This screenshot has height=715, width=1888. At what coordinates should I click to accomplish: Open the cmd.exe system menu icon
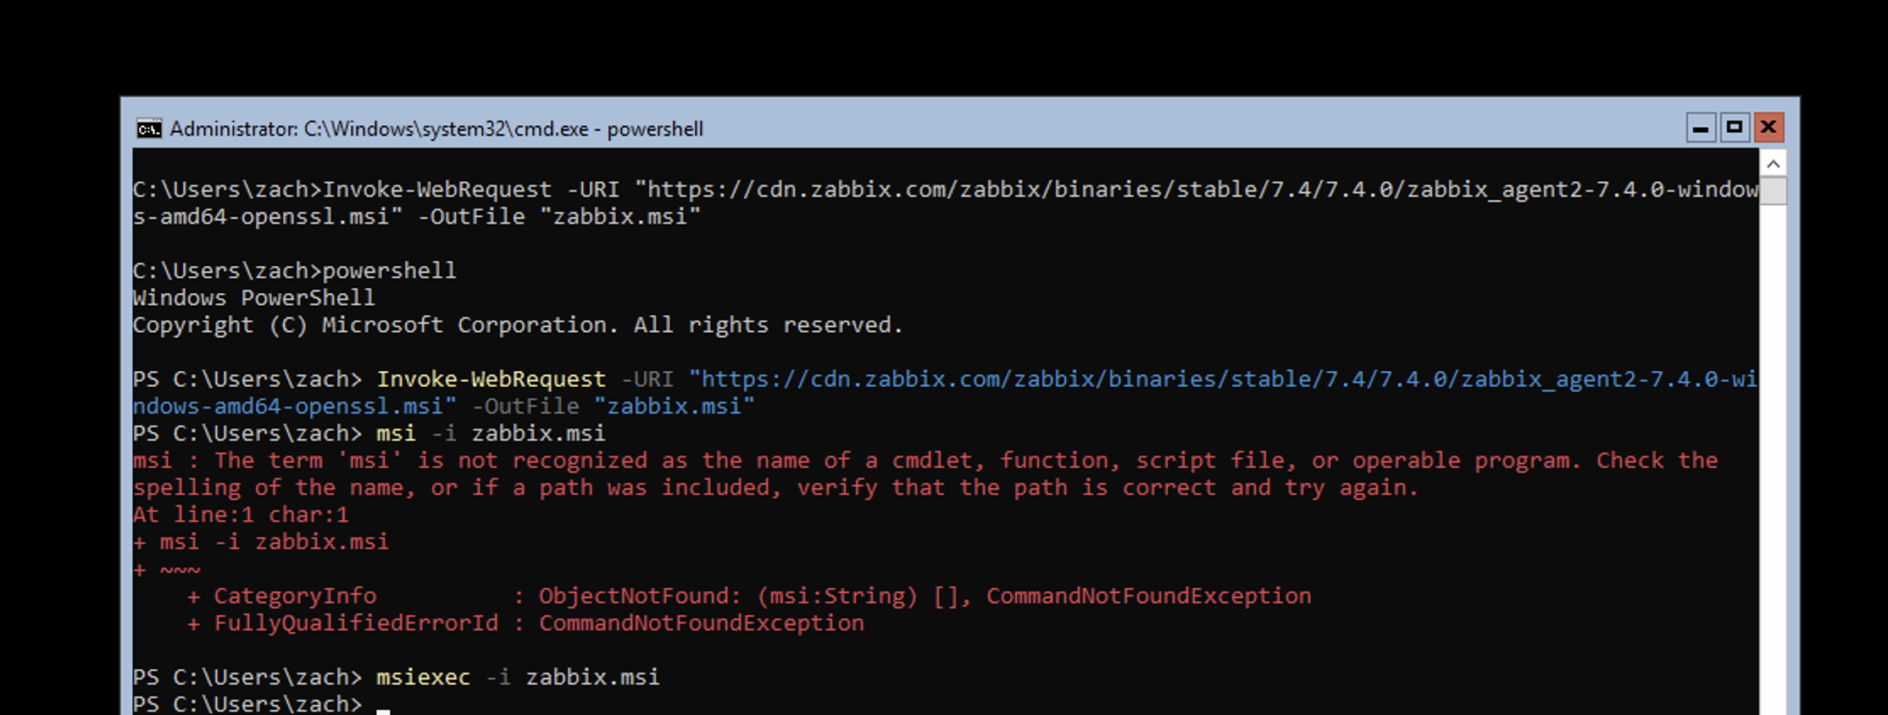(149, 129)
